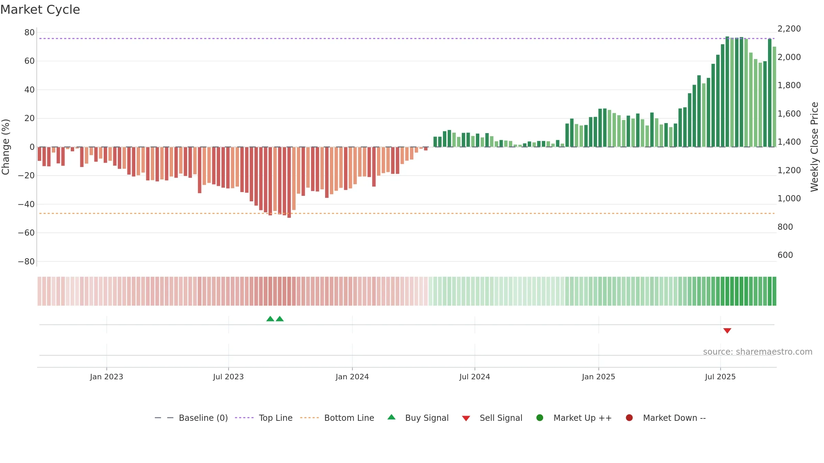Toggle the Buy Signal legend label
Screen dimensions: 824x463
tap(427, 418)
